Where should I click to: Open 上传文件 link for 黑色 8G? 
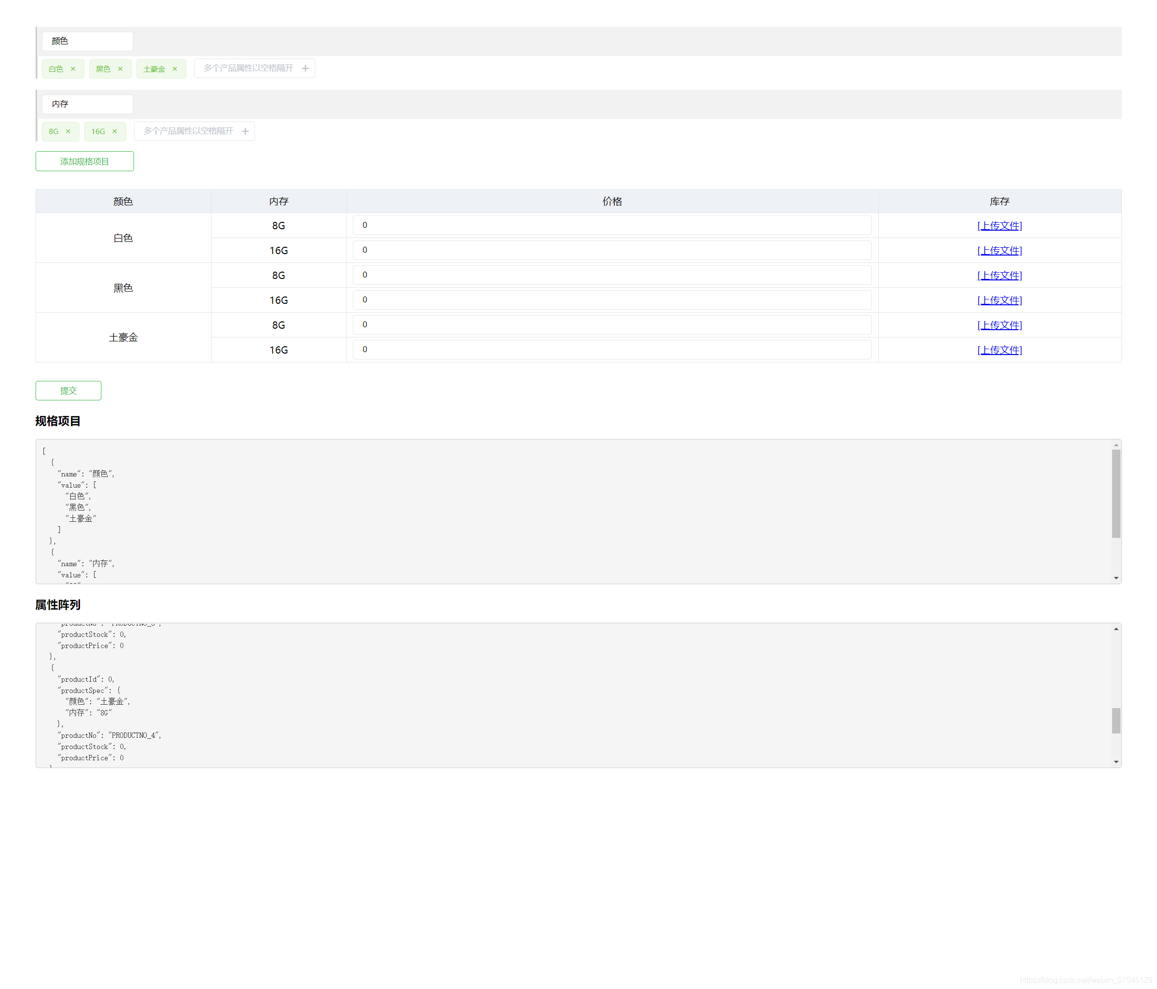tap(1000, 276)
